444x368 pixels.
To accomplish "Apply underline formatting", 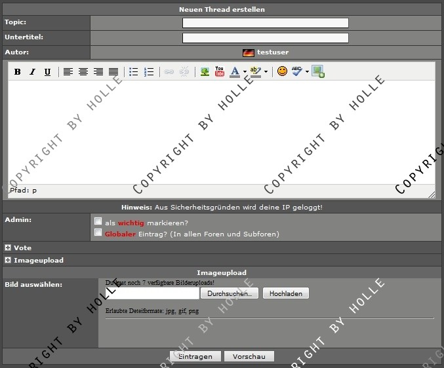I will pyautogui.click(x=47, y=72).
